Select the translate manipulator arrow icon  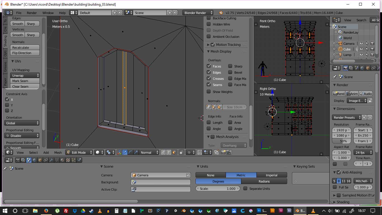point(125,153)
